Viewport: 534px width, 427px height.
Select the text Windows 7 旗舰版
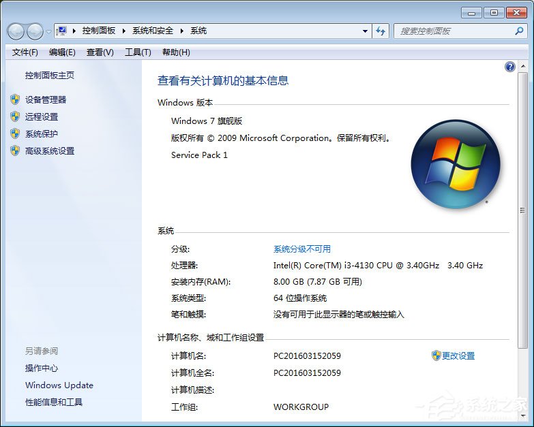(x=207, y=121)
